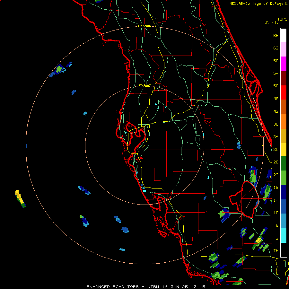Click the 38 legend value
The image size is (289, 289).
point(276,124)
